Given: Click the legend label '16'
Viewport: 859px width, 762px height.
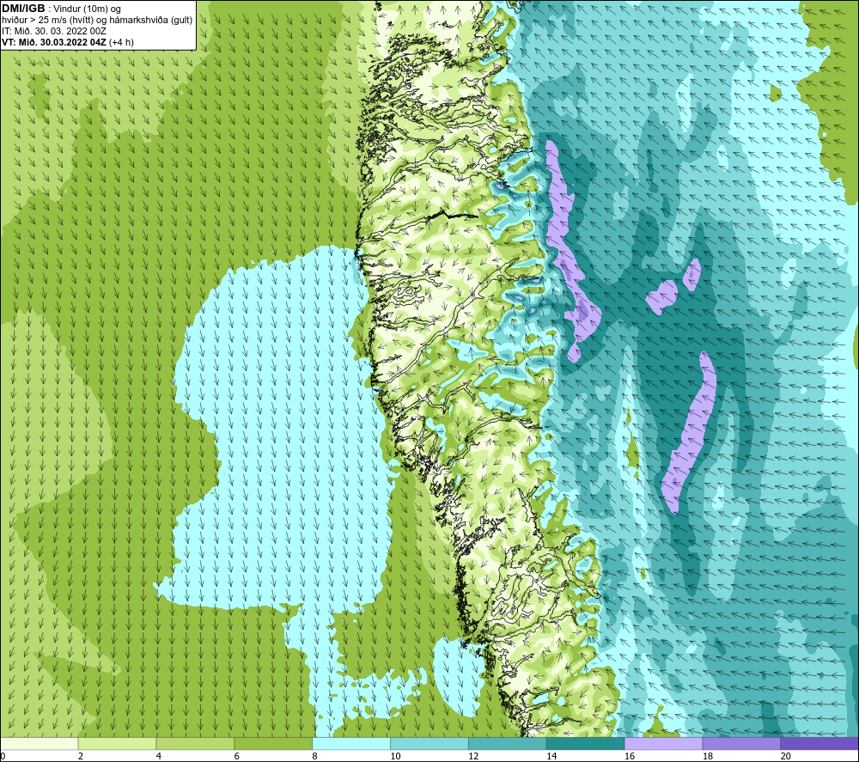Looking at the screenshot, I should point(630,756).
